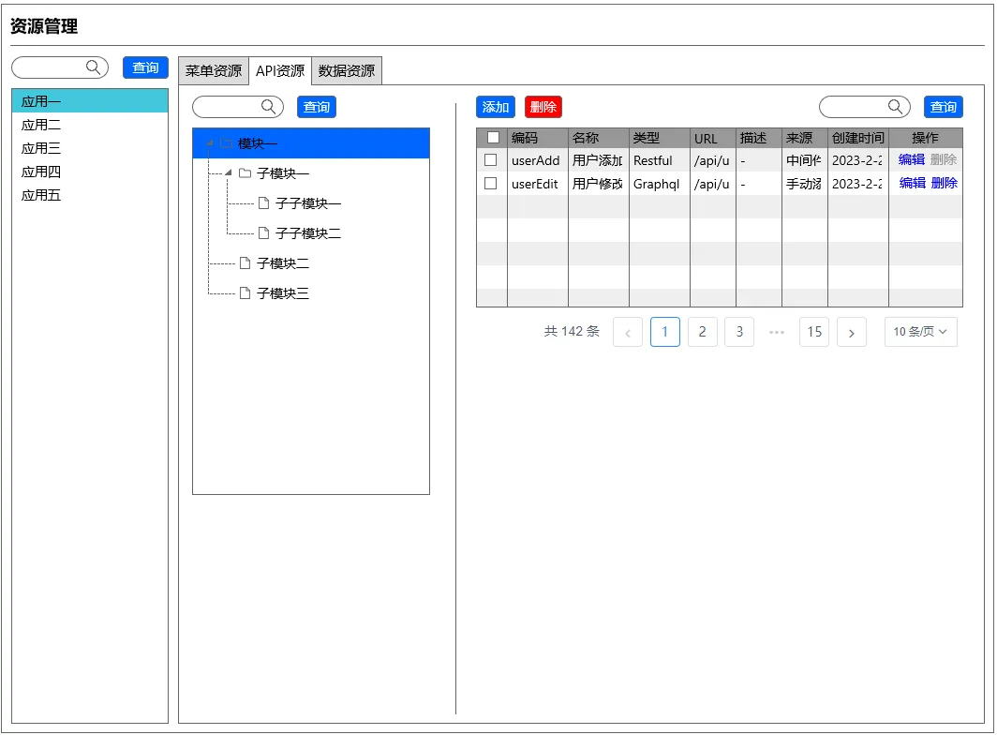The height and width of the screenshot is (735, 997).
Task: Click magnifier icon in table search box
Action: pos(895,106)
